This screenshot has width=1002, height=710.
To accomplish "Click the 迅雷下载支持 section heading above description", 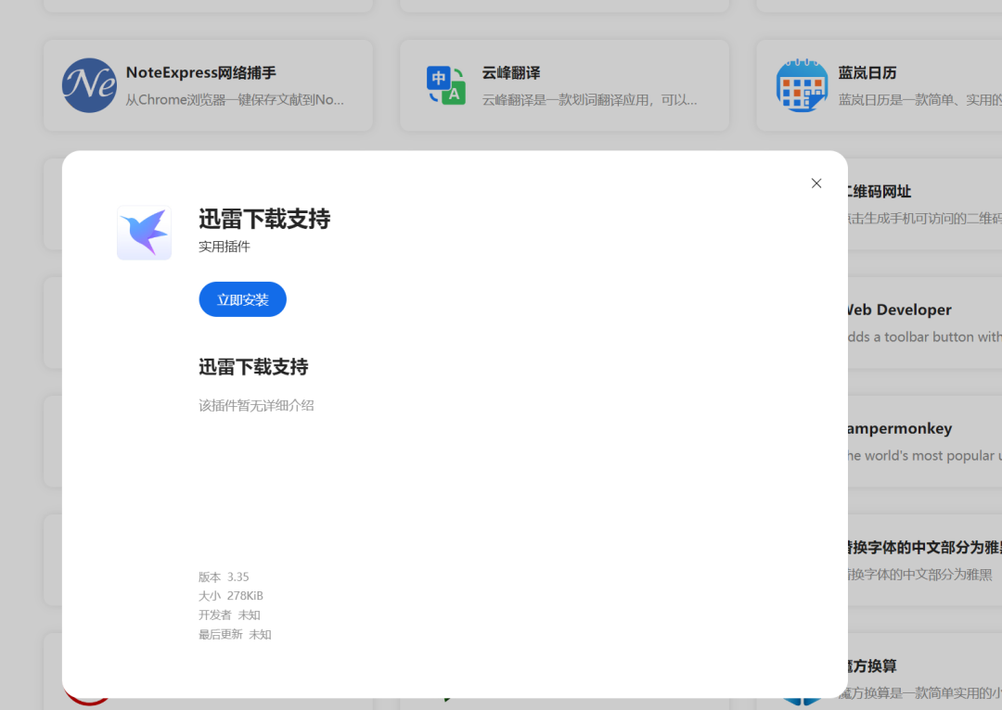I will (253, 366).
